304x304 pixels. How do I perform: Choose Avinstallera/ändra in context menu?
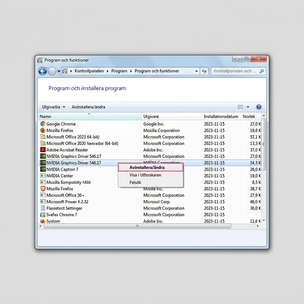(151, 167)
